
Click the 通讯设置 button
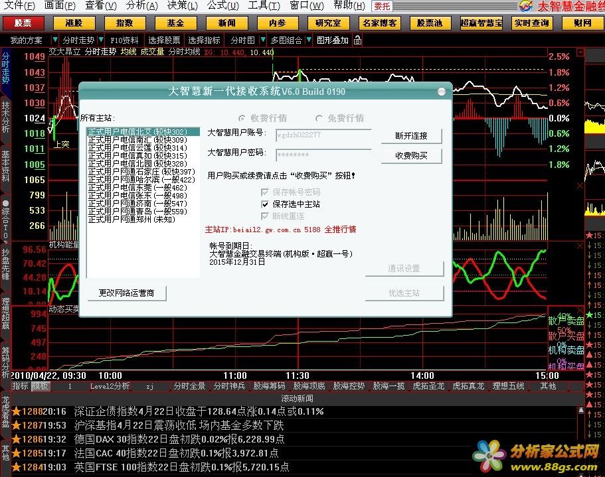(404, 269)
